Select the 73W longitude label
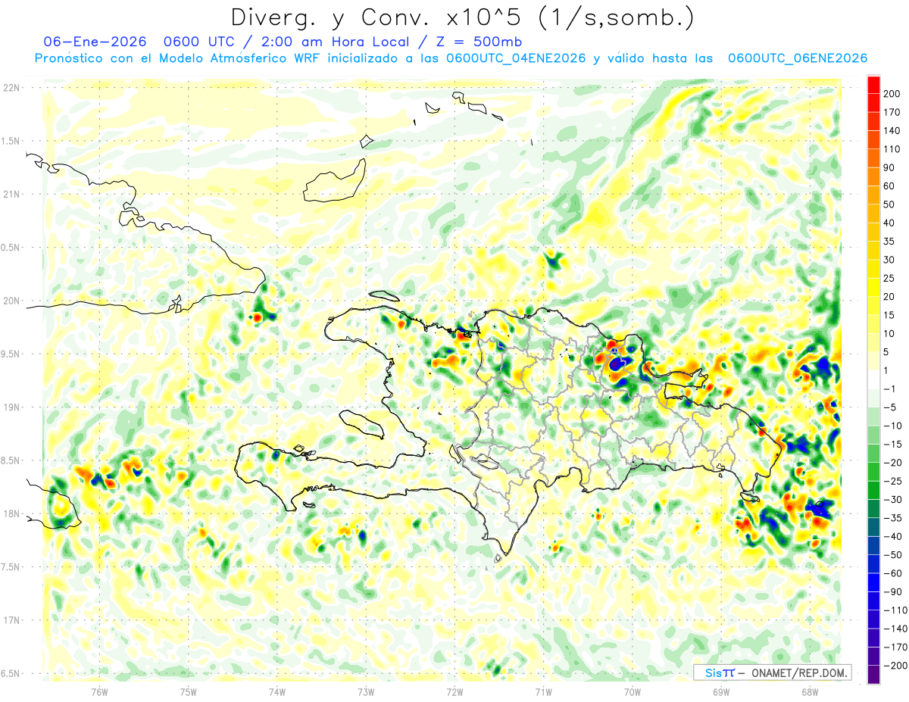This screenshot has width=909, height=702. 366,692
